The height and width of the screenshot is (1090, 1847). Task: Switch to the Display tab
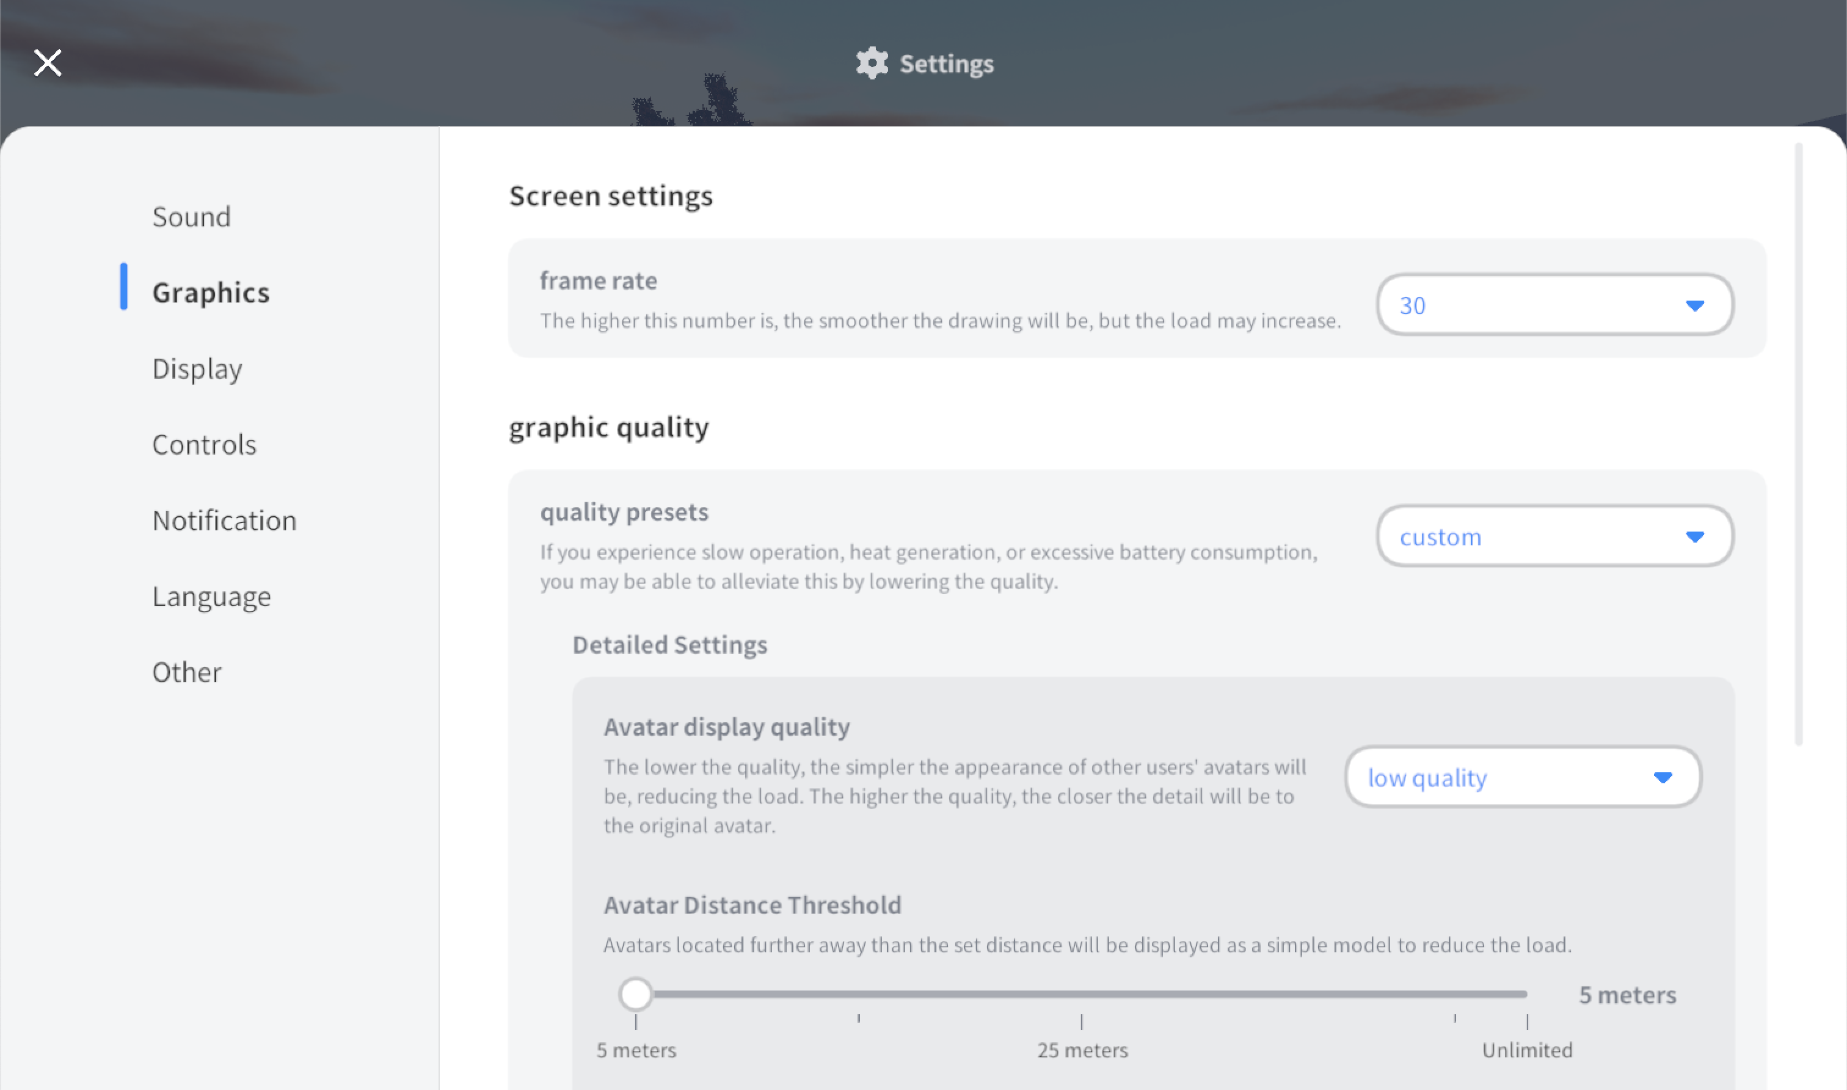(197, 368)
